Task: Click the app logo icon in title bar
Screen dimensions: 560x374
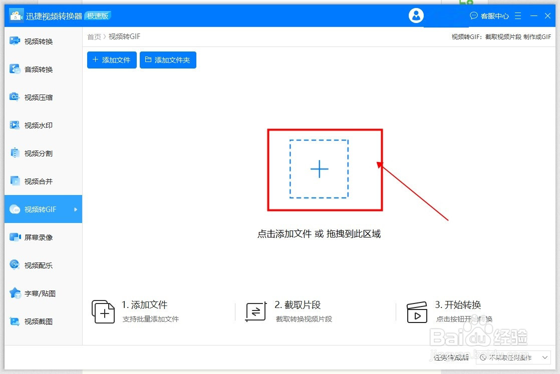Action: 16,15
